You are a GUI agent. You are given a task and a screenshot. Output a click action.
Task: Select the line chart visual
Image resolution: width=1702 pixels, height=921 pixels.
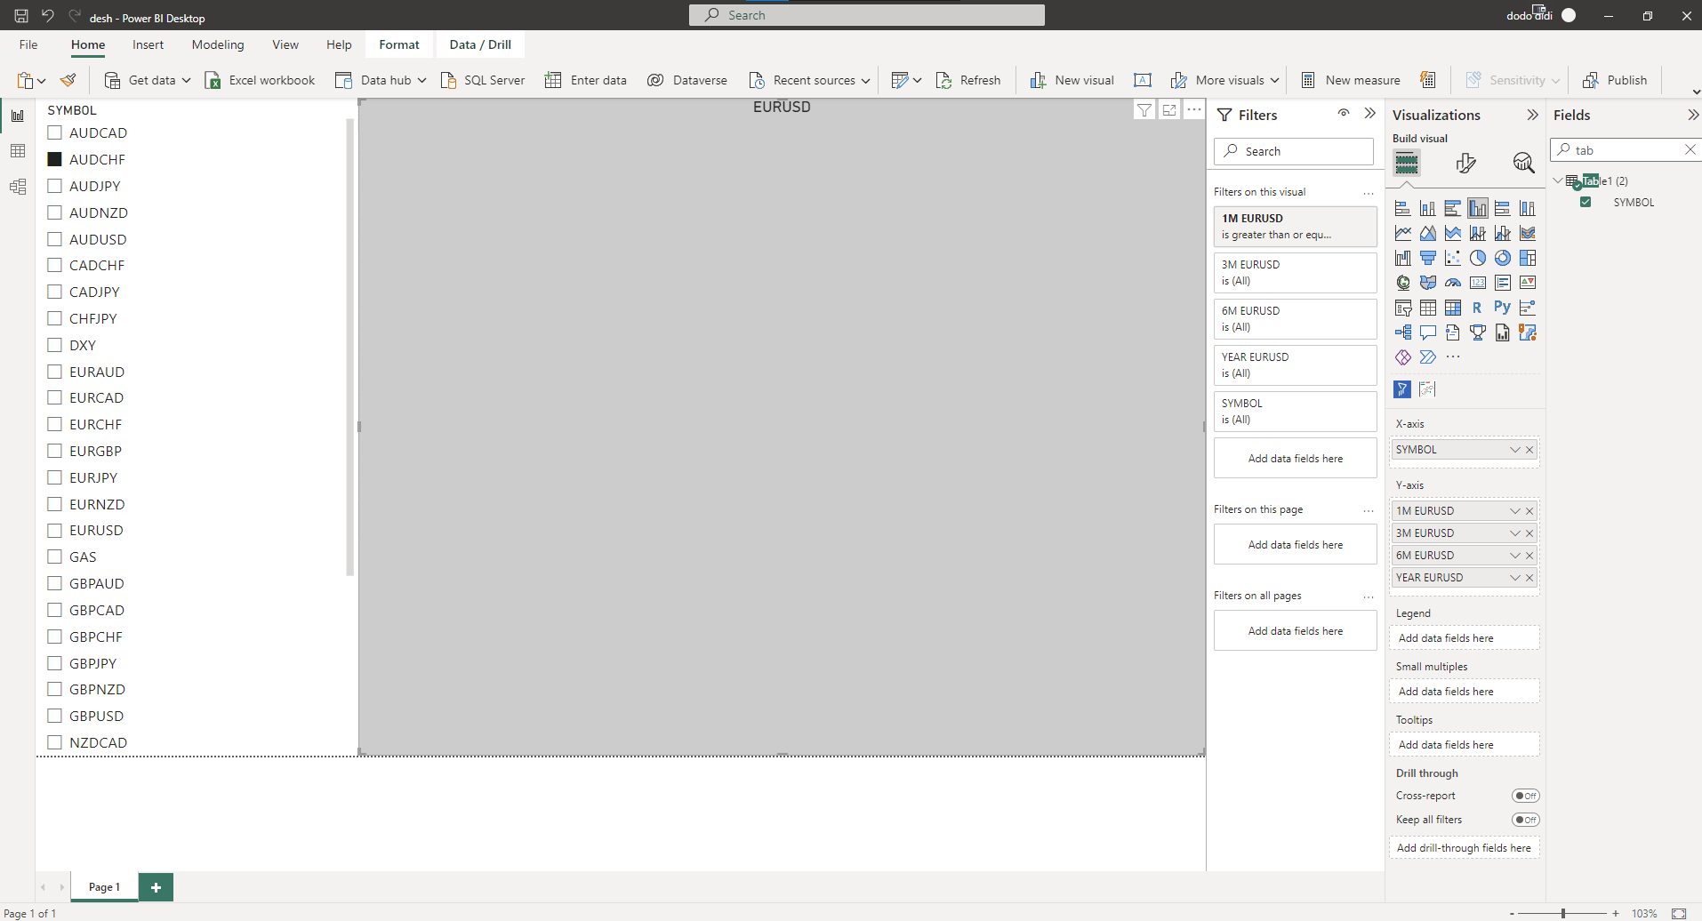click(x=1403, y=233)
